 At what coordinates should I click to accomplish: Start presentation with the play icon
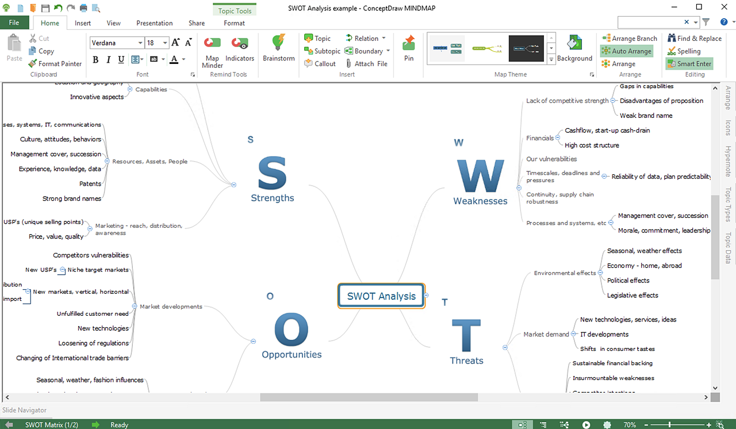pyautogui.click(x=586, y=425)
